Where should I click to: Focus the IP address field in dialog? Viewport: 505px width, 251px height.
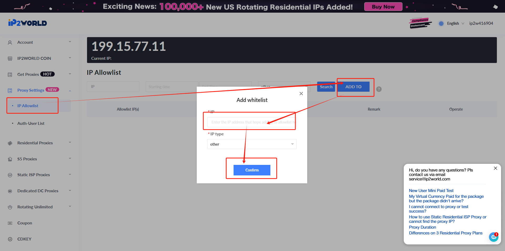tap(251, 122)
